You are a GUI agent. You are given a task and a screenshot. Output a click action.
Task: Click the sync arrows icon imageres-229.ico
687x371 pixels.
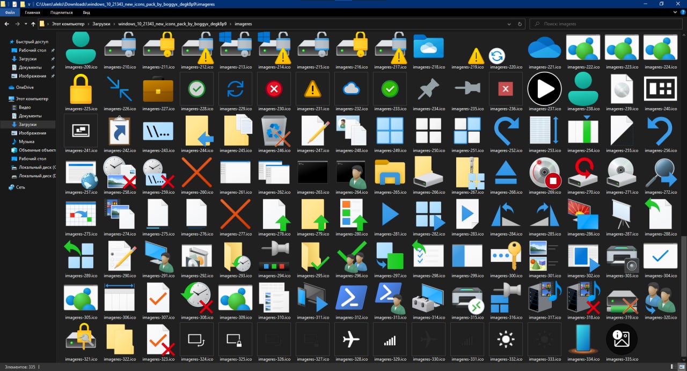tap(236, 89)
